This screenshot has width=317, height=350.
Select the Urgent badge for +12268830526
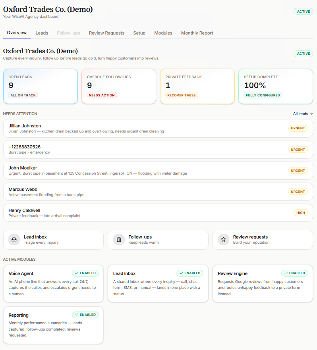click(298, 150)
